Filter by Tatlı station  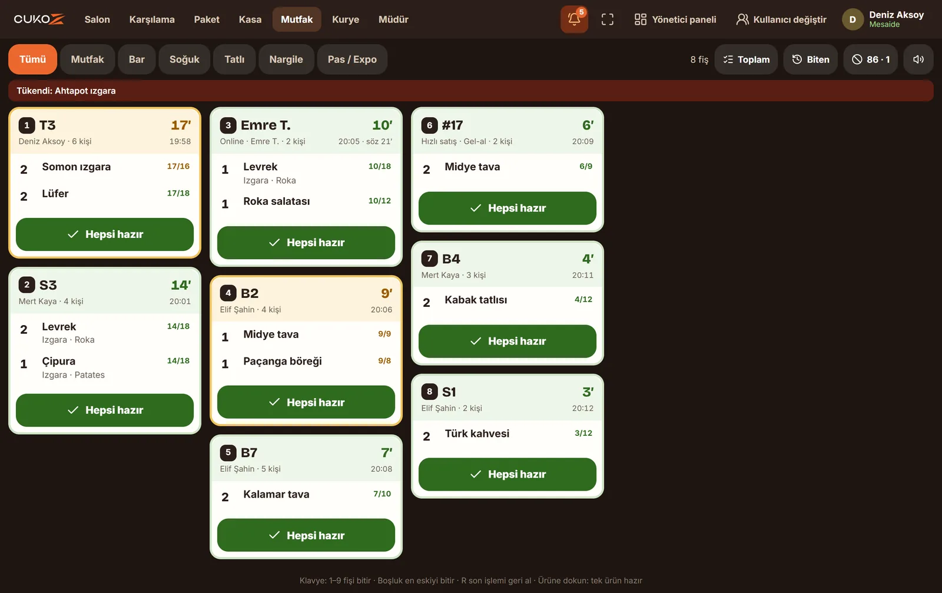[x=234, y=59]
